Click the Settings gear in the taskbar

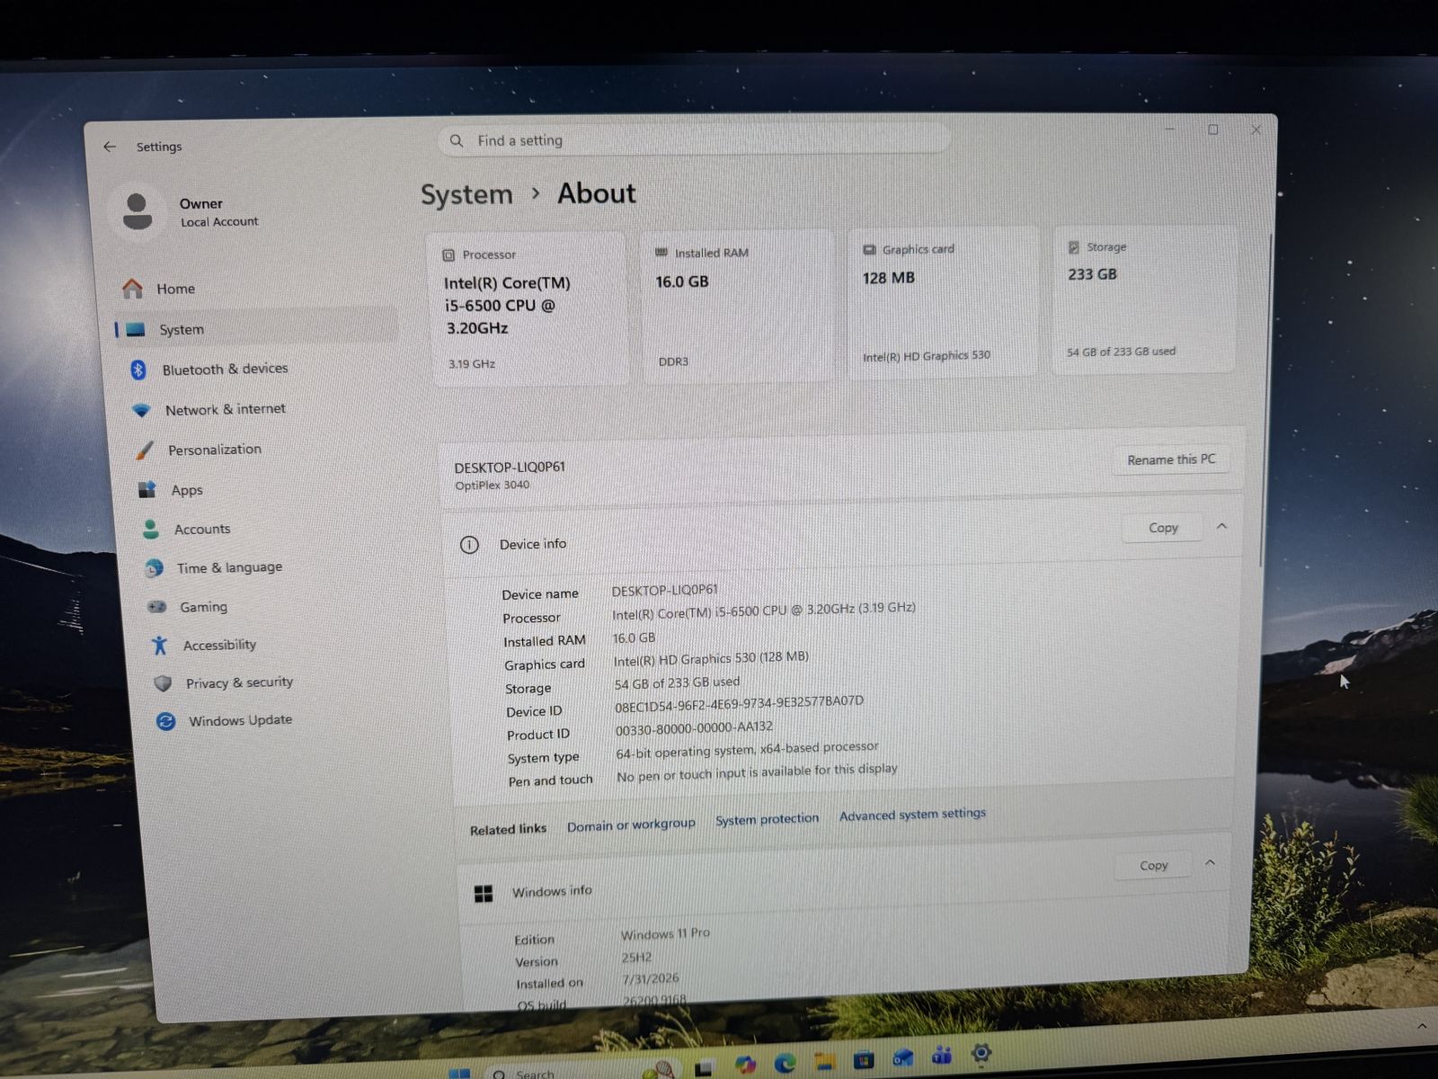981,1053
